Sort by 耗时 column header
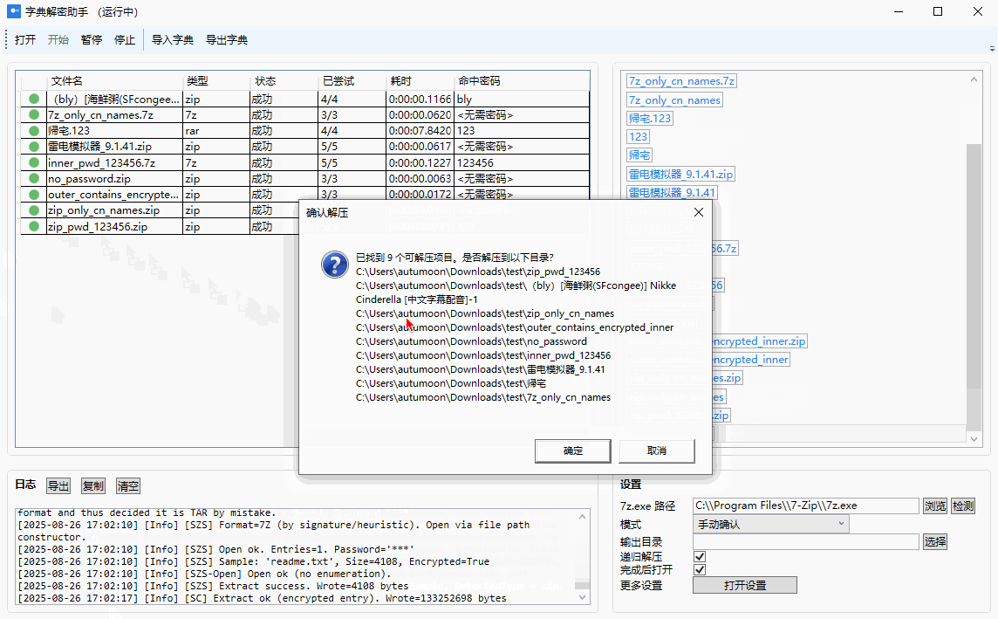Image resolution: width=998 pixels, height=619 pixels. coord(420,81)
